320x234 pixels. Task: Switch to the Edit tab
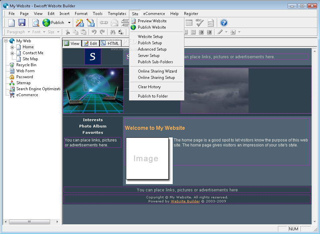91,43
